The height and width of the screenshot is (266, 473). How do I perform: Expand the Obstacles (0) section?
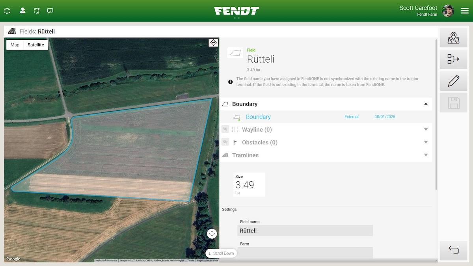pyautogui.click(x=426, y=142)
